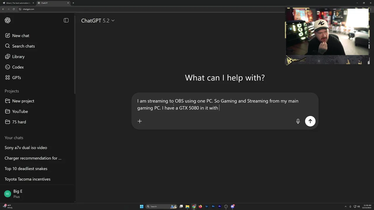Viewport: 374px width, 210px height.
Task: Open Chrome from the taskbar
Action: [194, 206]
